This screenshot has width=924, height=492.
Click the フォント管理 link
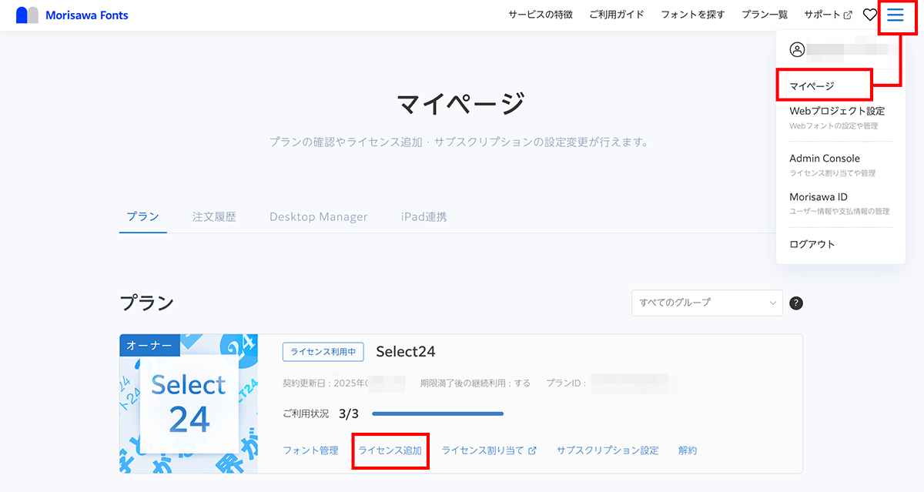point(310,450)
